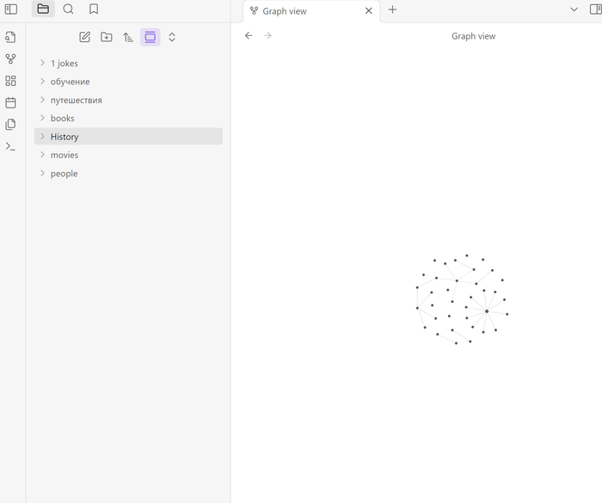The height and width of the screenshot is (503, 602).
Task: Create new canvas from ribbon
Action: 10,81
